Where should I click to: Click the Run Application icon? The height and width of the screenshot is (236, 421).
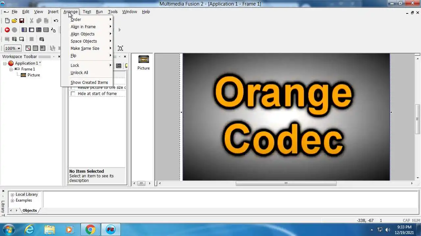(14, 39)
